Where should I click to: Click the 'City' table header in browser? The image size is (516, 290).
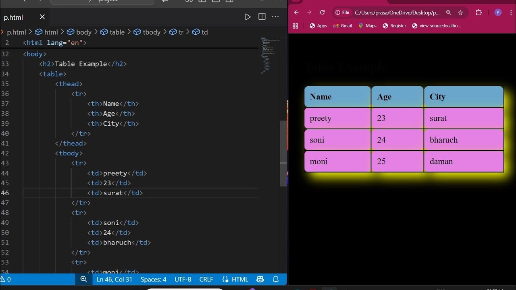point(464,97)
